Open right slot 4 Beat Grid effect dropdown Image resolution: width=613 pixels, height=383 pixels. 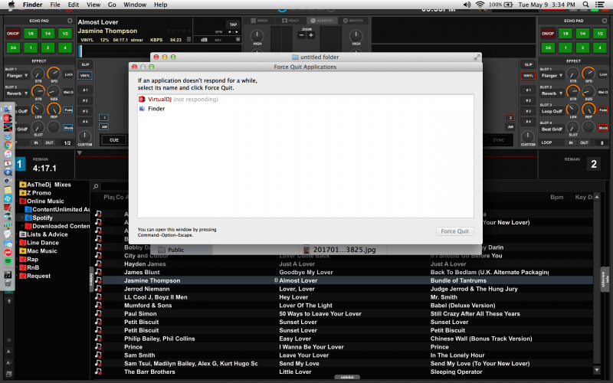(552, 129)
